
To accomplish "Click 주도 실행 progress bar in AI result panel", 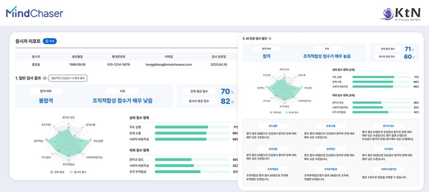I will tap(382, 77).
